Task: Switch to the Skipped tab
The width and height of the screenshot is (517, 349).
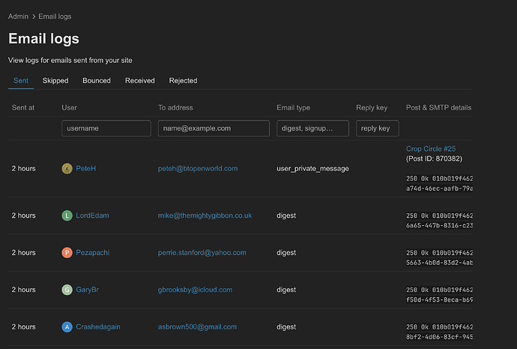Action: (55, 80)
